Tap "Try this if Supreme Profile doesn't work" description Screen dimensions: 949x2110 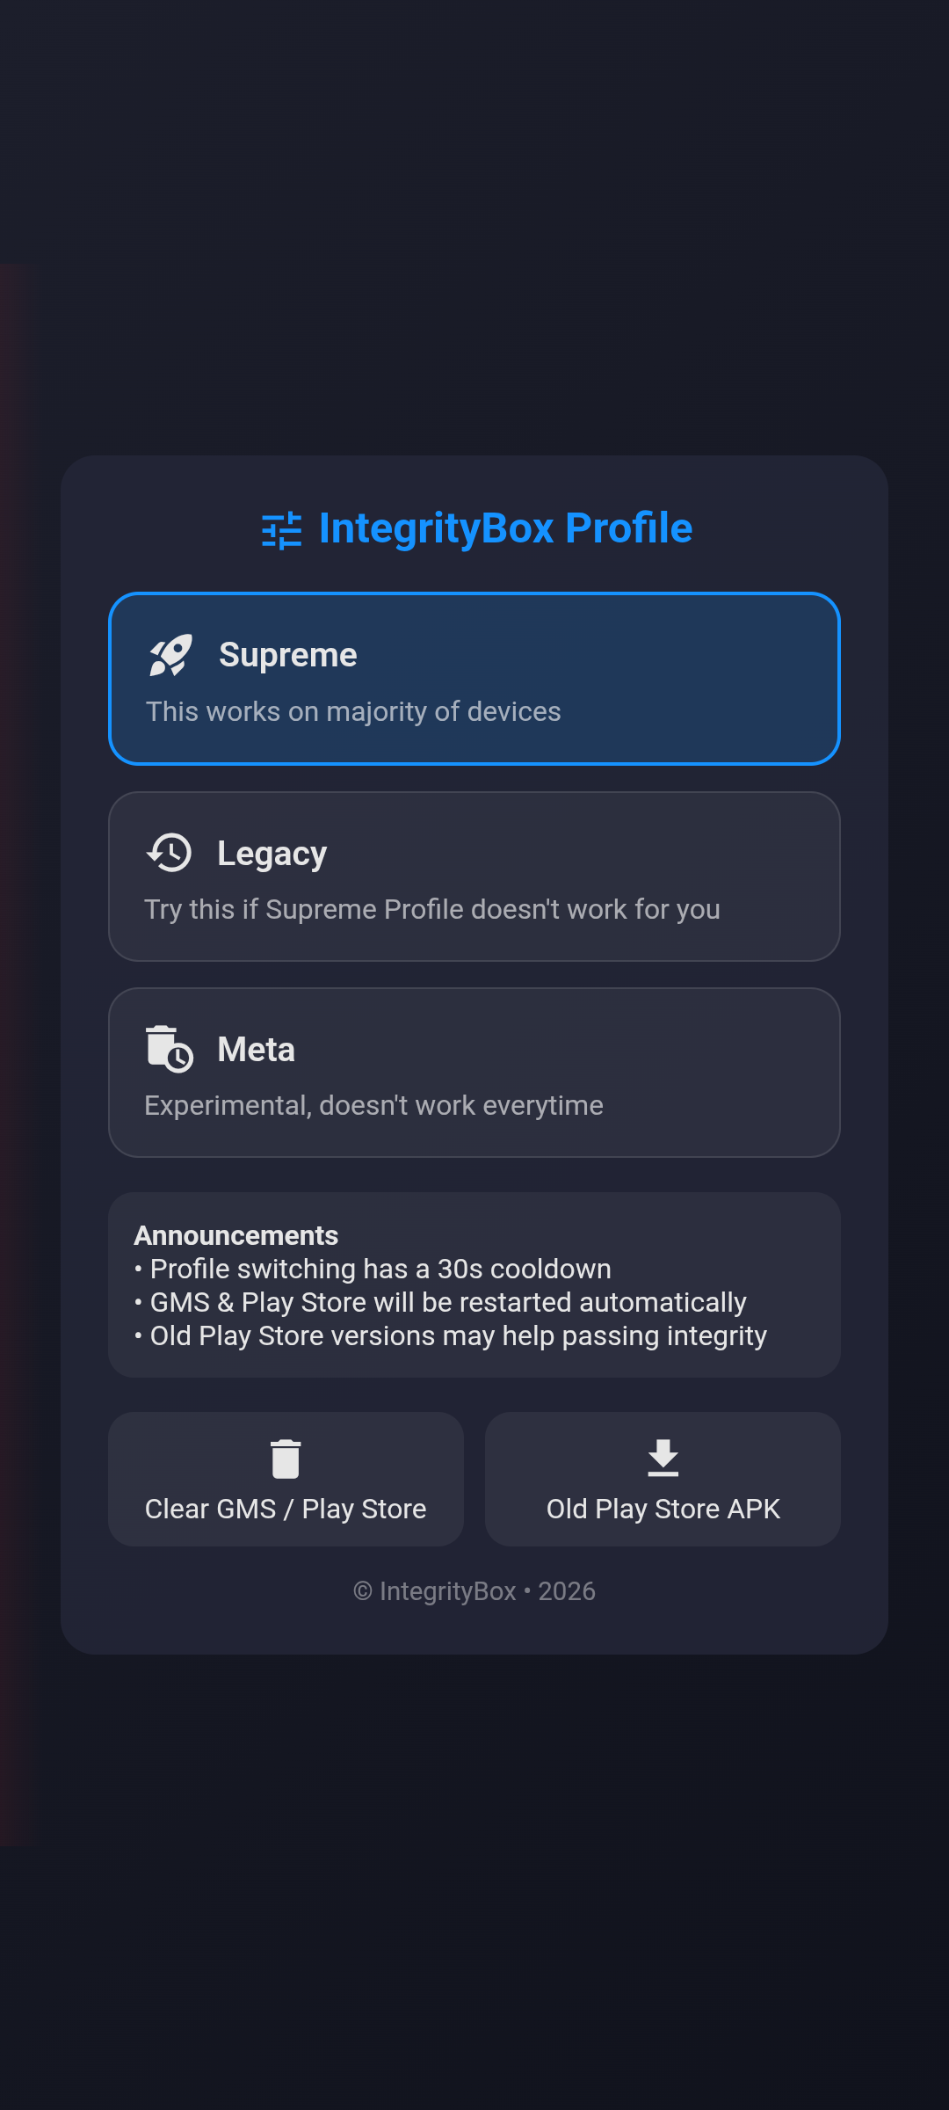click(x=432, y=909)
